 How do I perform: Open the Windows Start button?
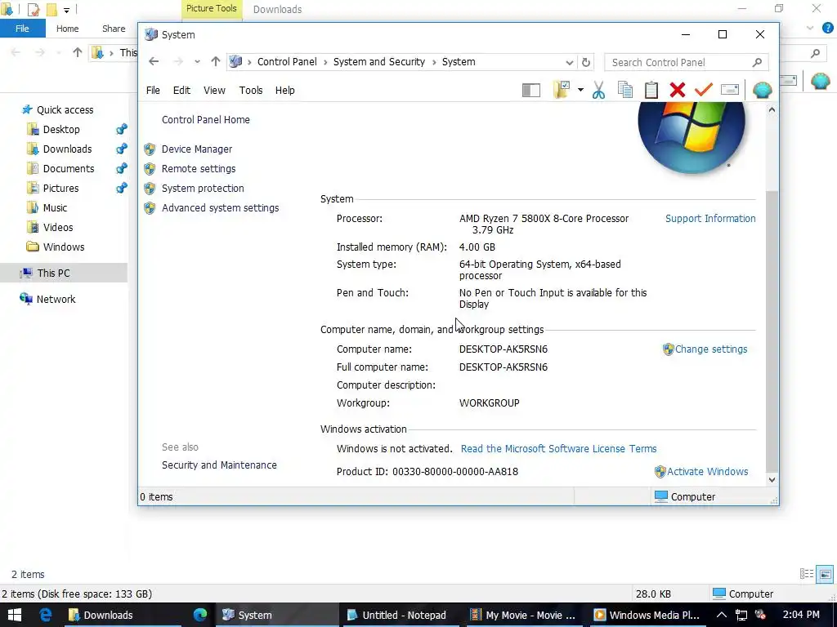click(15, 616)
